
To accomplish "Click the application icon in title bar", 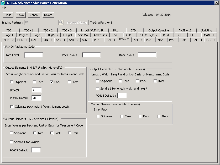I will tap(3, 3).
